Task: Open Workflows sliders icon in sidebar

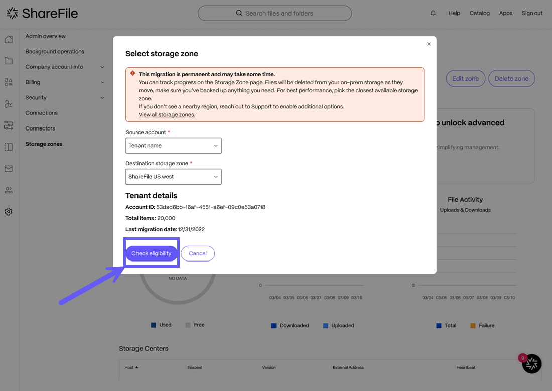Action: [9, 125]
